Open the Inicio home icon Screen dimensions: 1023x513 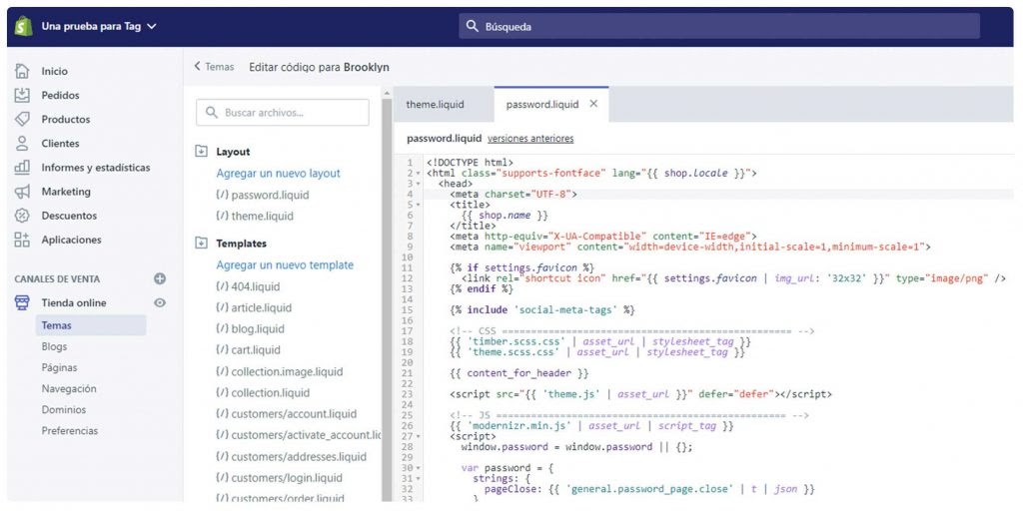click(22, 71)
